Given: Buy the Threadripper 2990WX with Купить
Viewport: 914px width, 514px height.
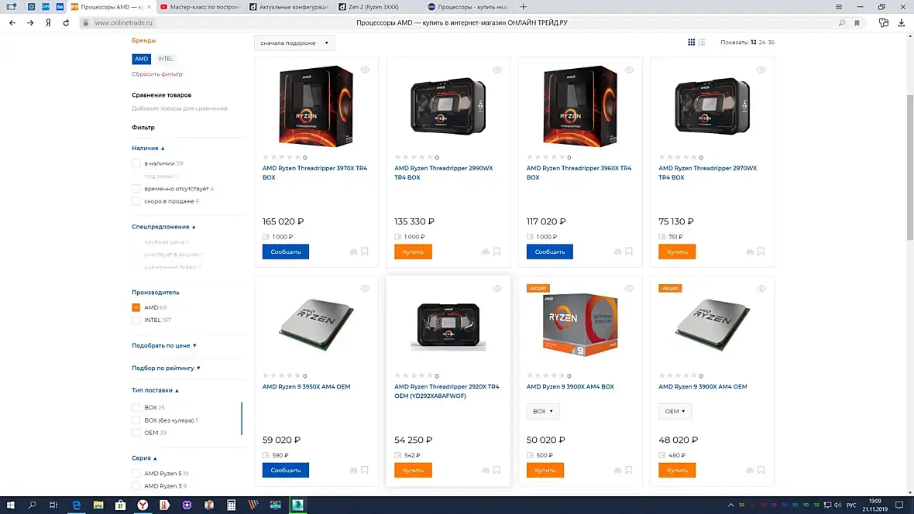Looking at the screenshot, I should (x=414, y=252).
